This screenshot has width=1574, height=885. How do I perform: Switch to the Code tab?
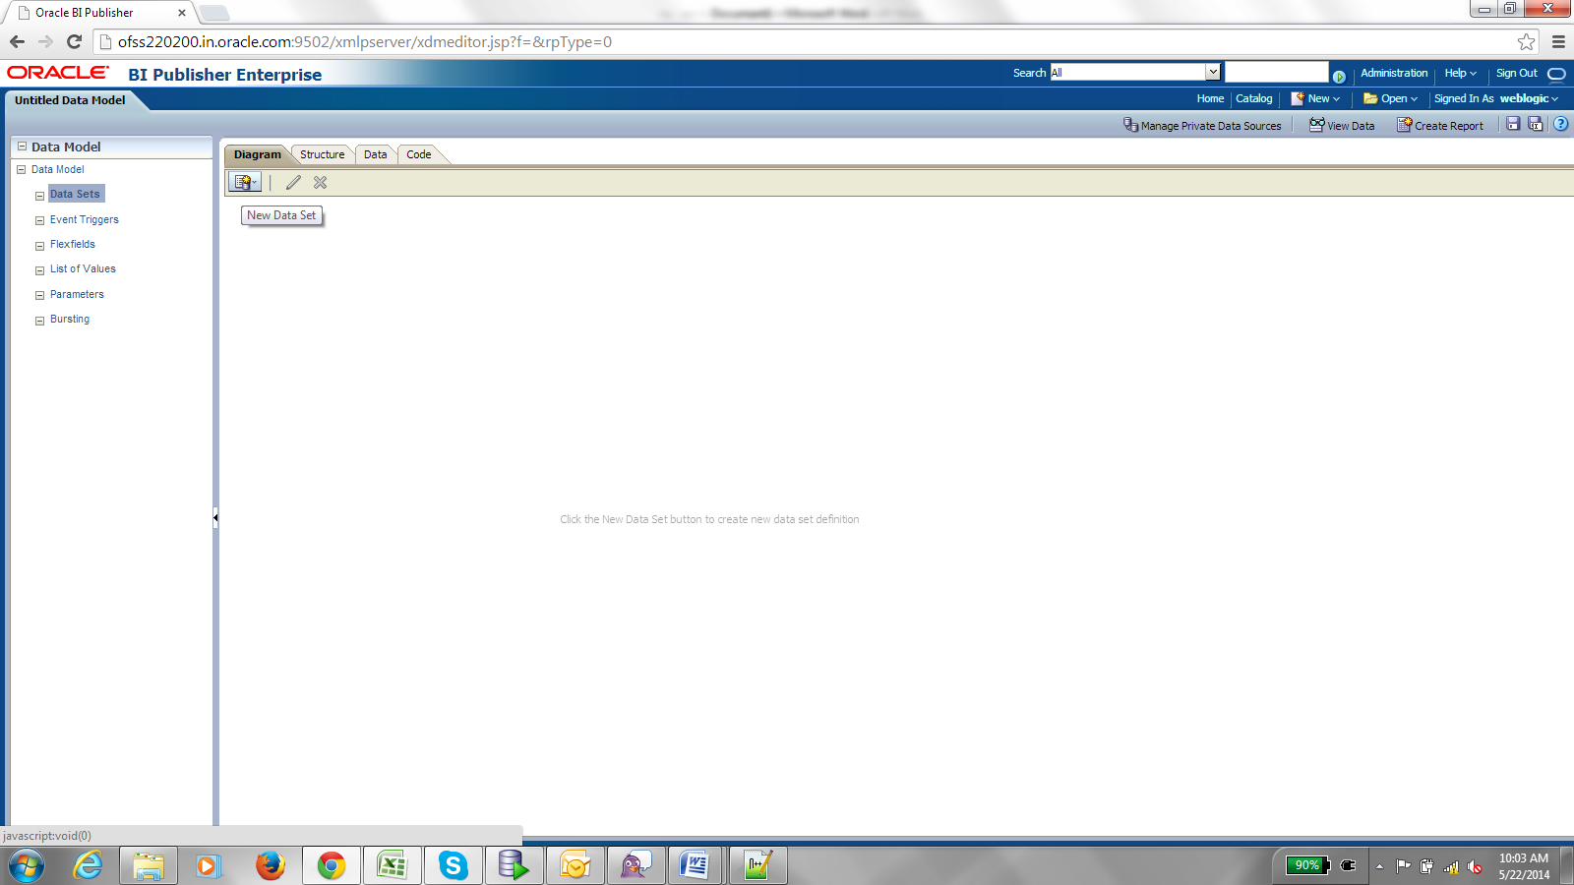coord(418,154)
